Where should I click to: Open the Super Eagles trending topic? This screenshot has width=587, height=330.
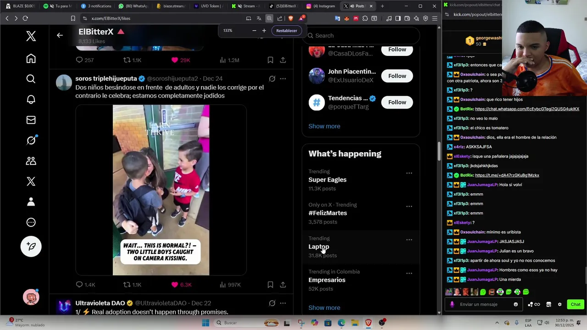pos(327,180)
